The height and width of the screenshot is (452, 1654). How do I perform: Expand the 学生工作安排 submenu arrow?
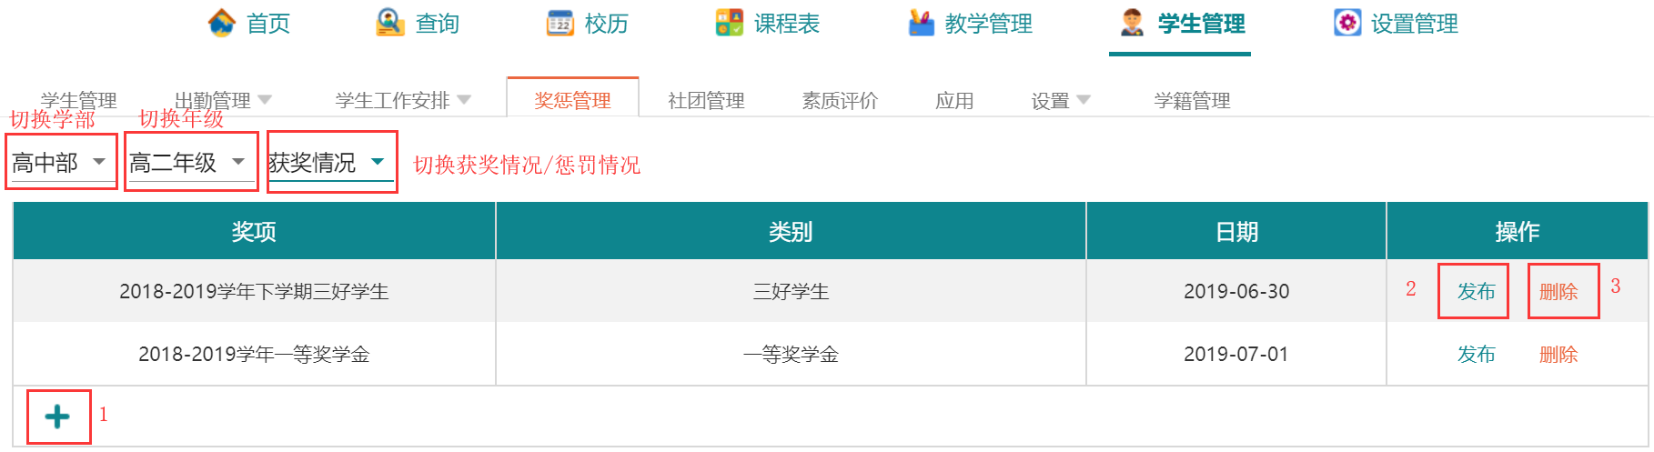click(x=464, y=99)
